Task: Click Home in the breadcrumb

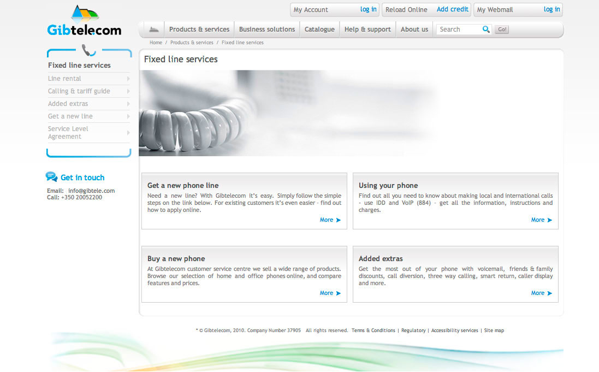Action: point(156,43)
